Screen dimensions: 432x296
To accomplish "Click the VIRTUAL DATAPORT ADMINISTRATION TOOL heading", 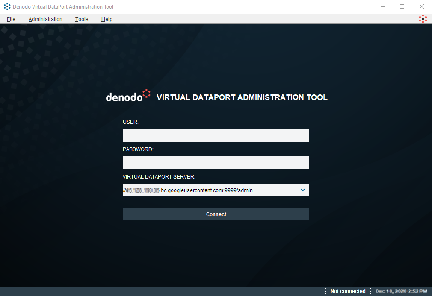I will 242,97.
